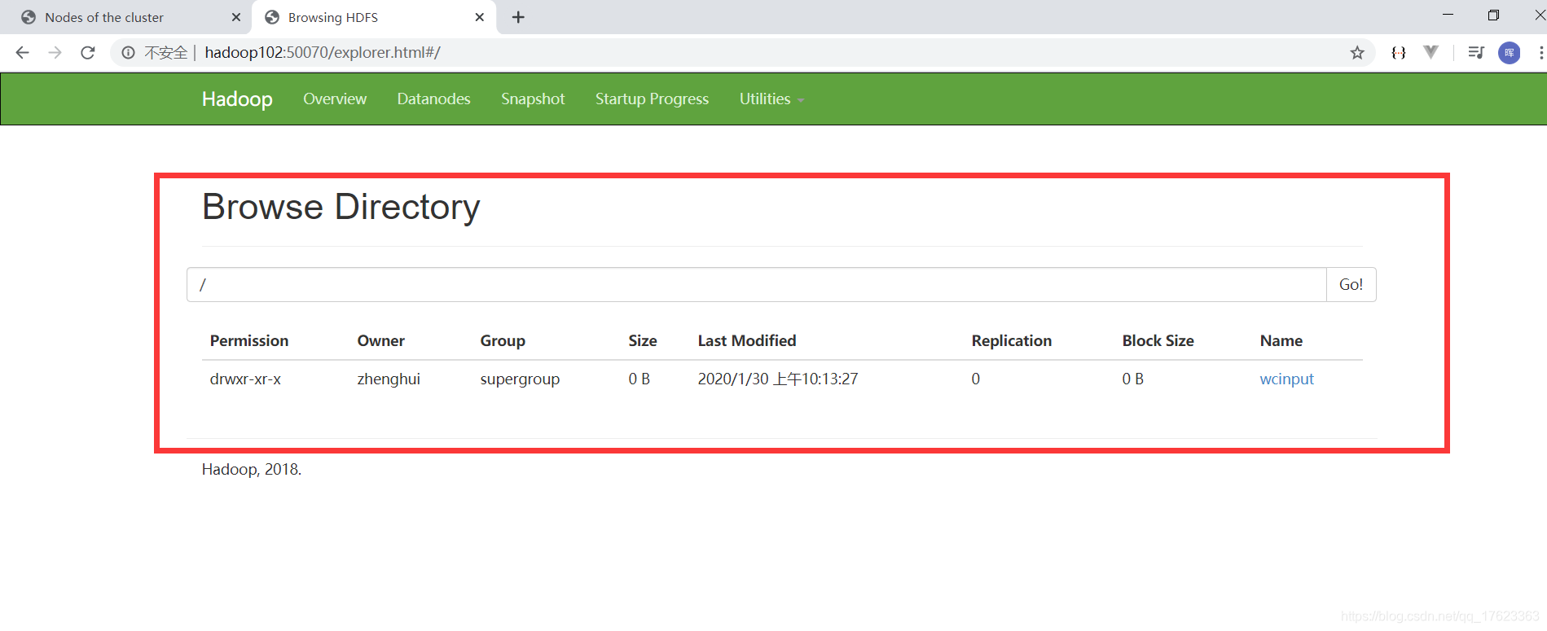The width and height of the screenshot is (1547, 631).
Task: Restore down the browser window
Action: point(1493,15)
